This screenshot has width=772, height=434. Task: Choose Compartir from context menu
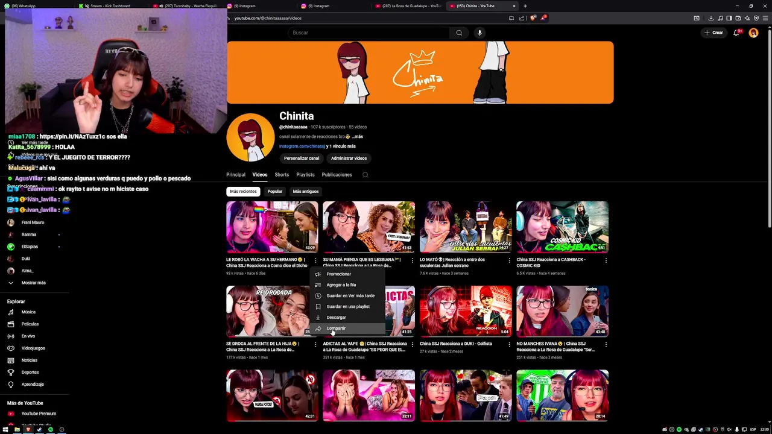[x=348, y=329]
